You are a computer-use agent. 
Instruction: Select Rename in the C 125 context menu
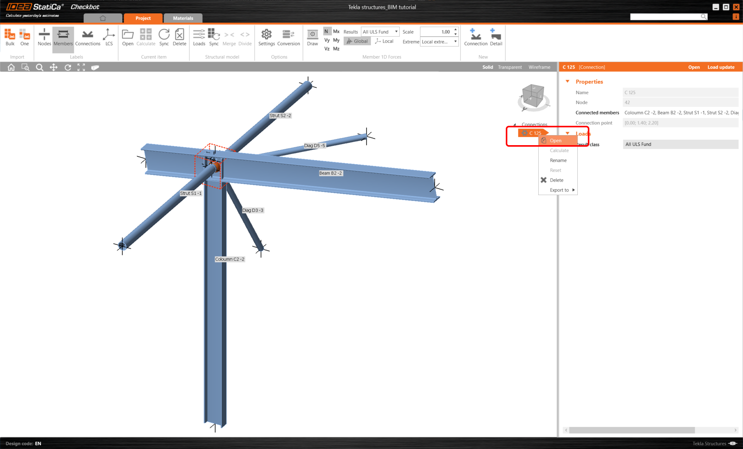tap(557, 160)
